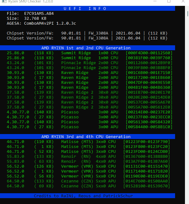Click Vermeer address [01190E00-0119EDE0]
The width and height of the screenshot is (189, 204).
pyautogui.click(x=147, y=176)
